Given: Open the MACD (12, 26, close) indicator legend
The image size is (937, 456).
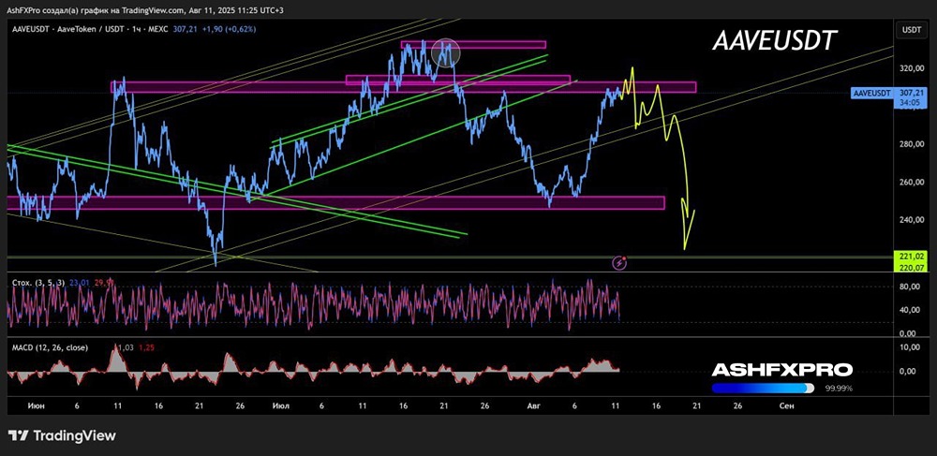Looking at the screenshot, I should pos(50,347).
